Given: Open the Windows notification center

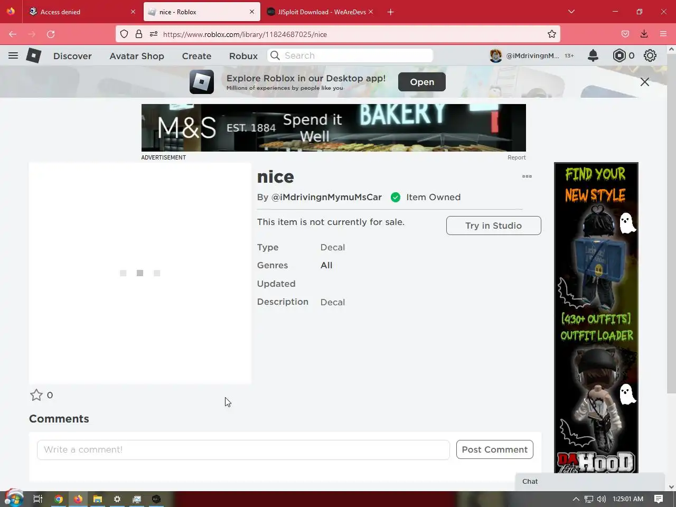Looking at the screenshot, I should pyautogui.click(x=659, y=499).
